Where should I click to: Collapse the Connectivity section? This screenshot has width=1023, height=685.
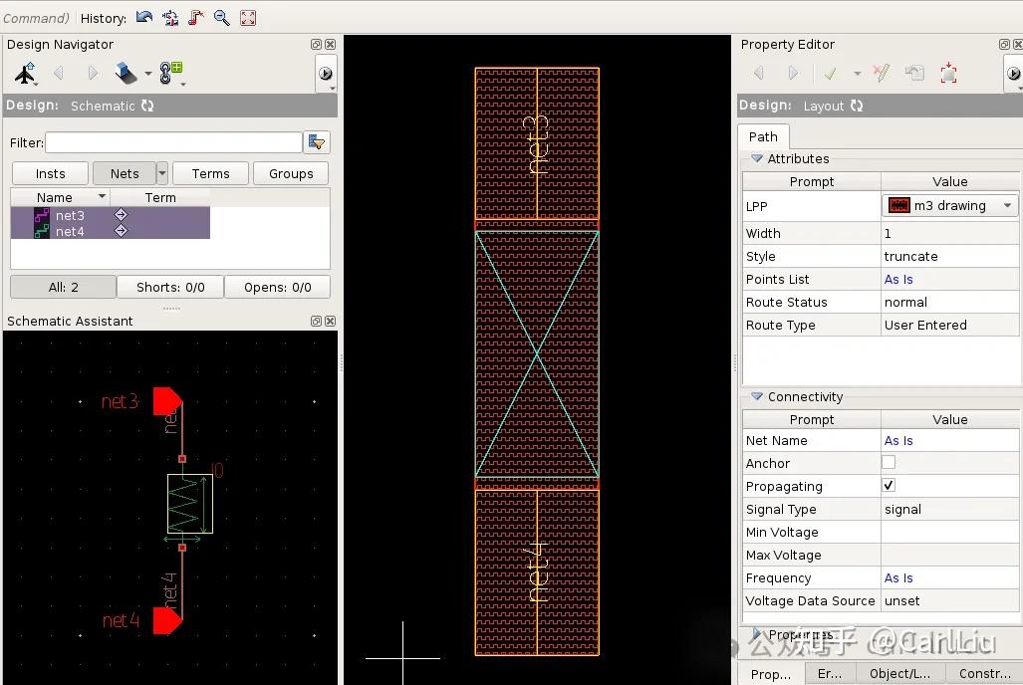click(x=757, y=396)
